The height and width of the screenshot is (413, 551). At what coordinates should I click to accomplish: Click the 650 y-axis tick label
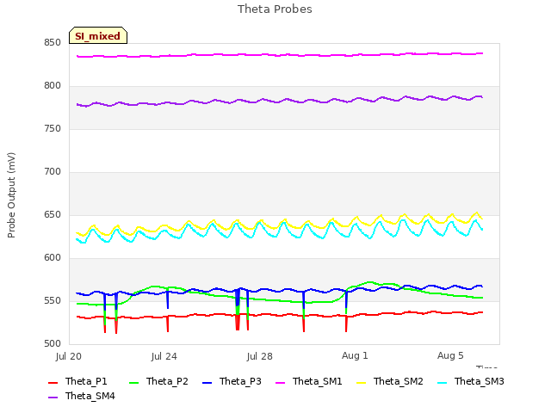53,214
